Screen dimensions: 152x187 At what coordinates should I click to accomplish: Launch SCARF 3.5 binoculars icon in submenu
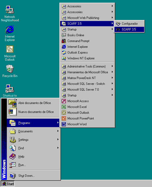118,29
